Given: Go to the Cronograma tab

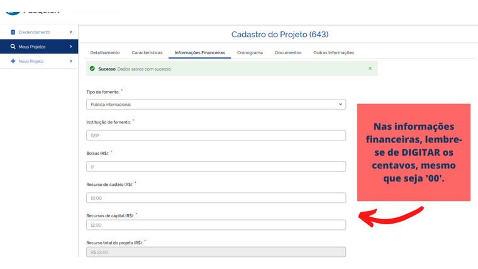Looking at the screenshot, I should (x=250, y=53).
